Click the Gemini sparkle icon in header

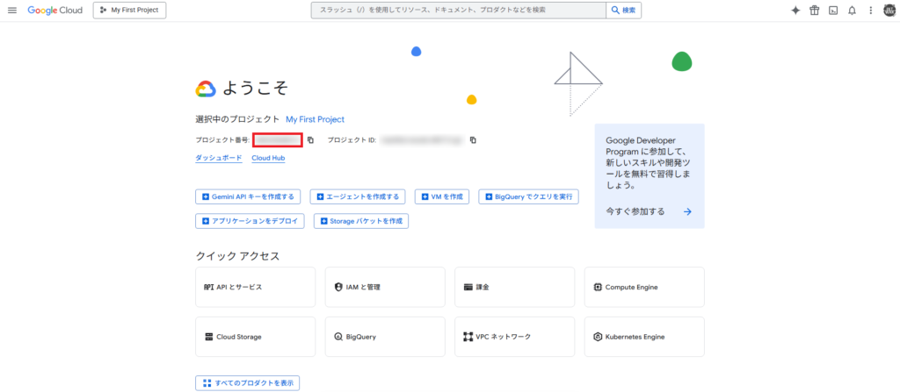(795, 11)
